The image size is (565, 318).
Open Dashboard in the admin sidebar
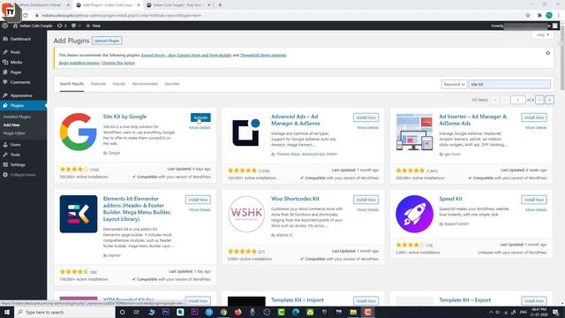pyautogui.click(x=20, y=39)
